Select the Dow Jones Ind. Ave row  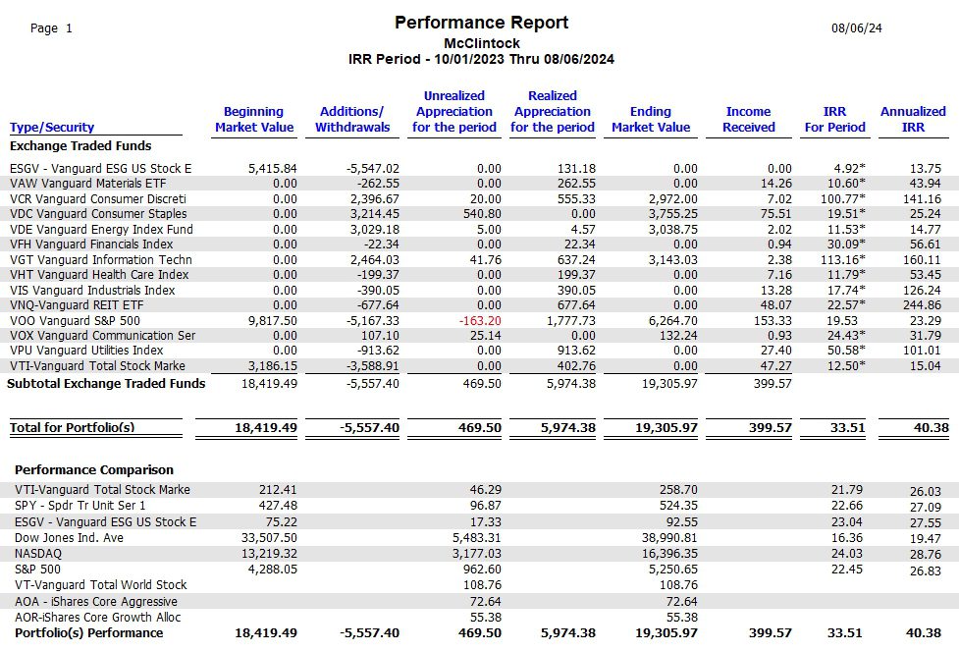(479, 538)
